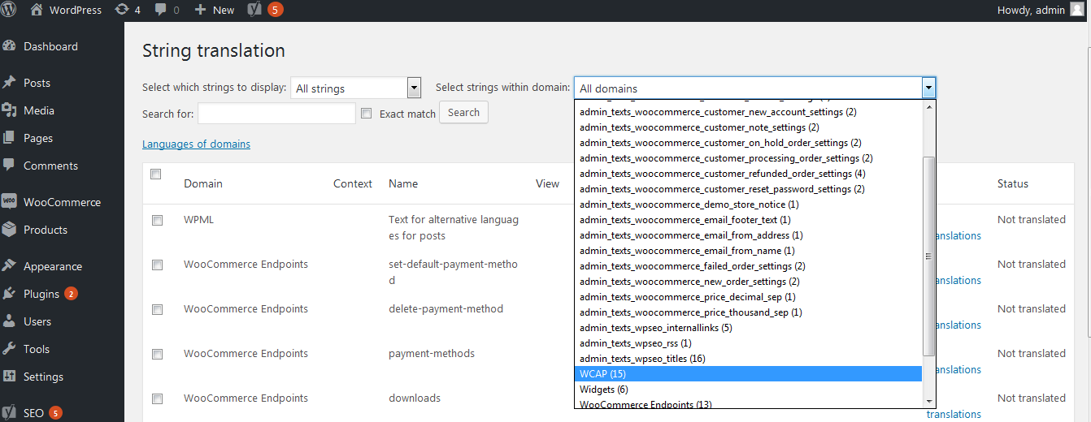Click the Howdy, admin account link
This screenshot has height=422, width=1091.
[1032, 10]
